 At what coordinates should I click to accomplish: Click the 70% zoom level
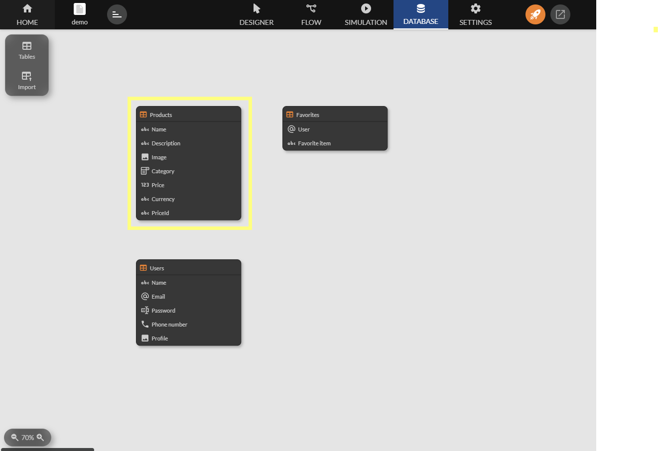click(28, 438)
